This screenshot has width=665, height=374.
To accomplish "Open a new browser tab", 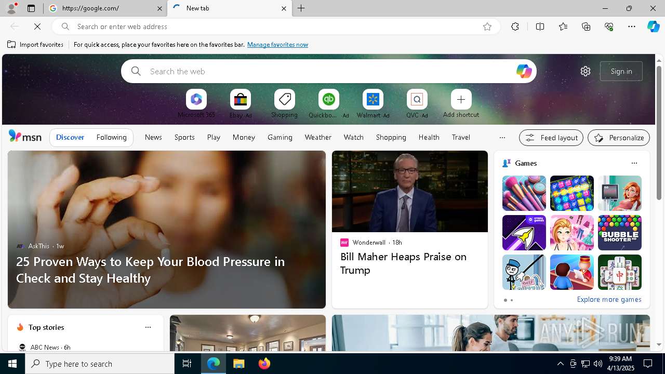I will [x=301, y=8].
